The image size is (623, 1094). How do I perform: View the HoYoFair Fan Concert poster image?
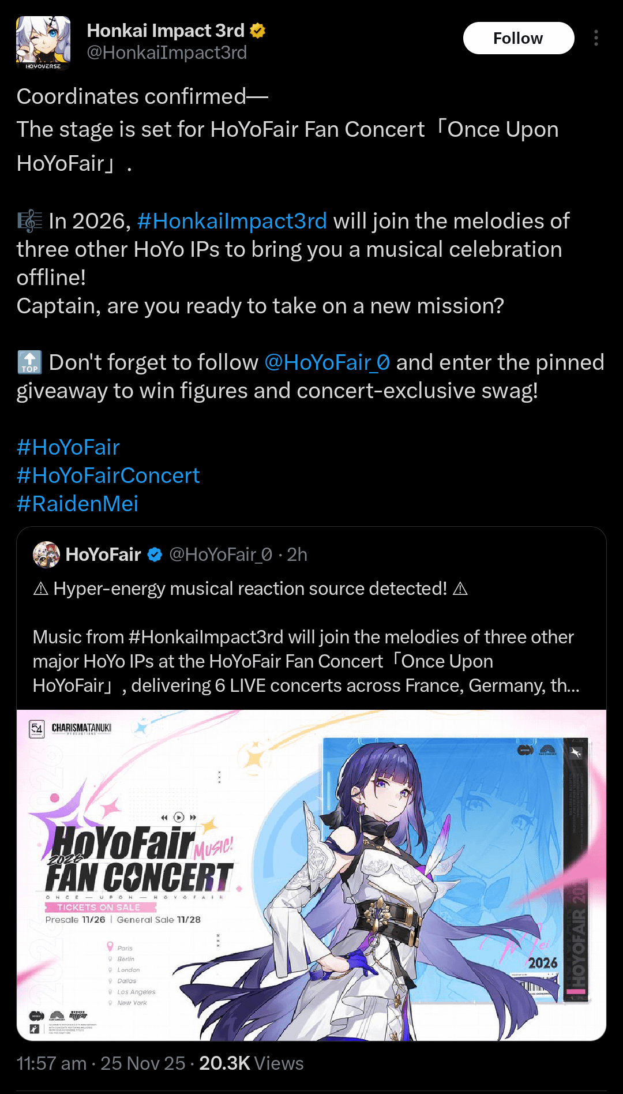click(311, 875)
